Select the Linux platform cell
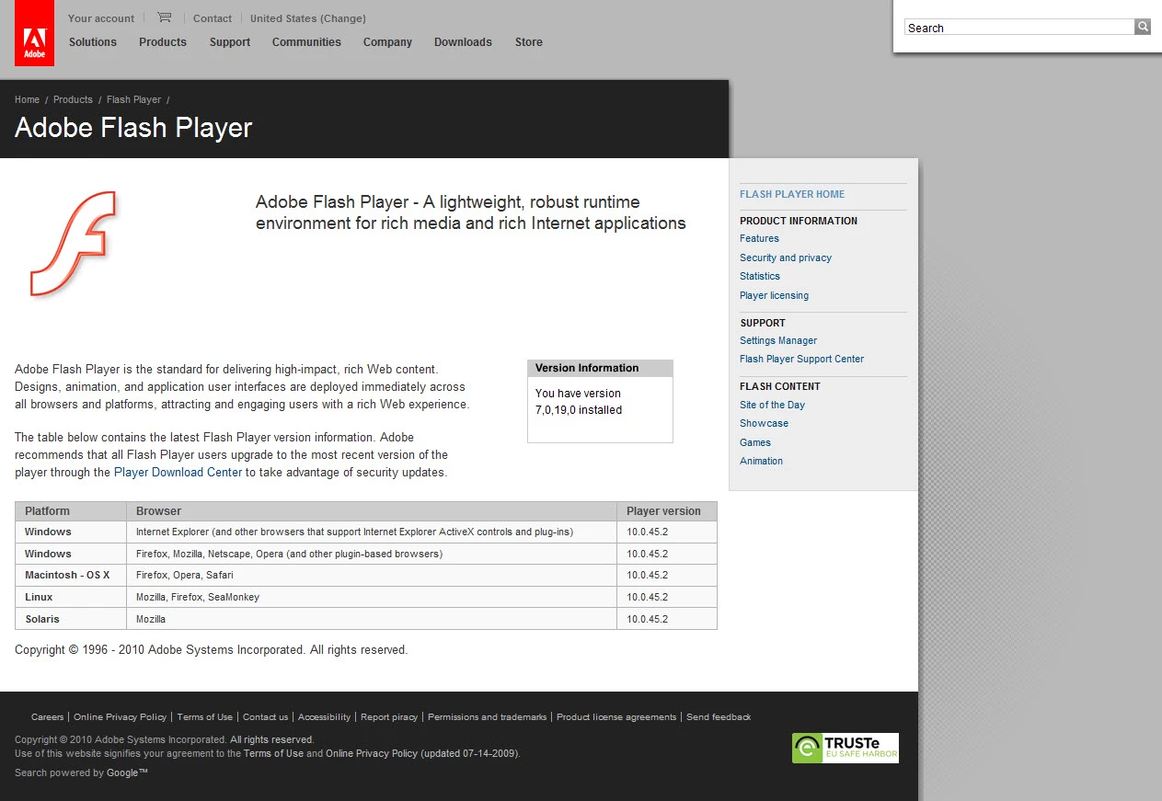This screenshot has width=1162, height=801. (x=71, y=597)
